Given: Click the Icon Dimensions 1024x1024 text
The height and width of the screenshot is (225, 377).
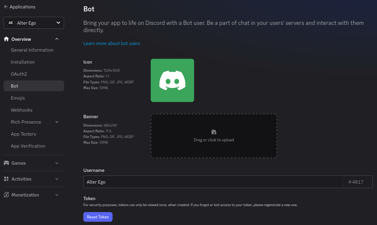Looking at the screenshot, I should click(x=101, y=70).
